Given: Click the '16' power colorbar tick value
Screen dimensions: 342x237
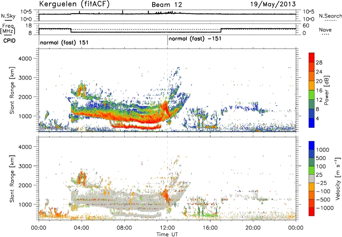Looking at the screenshot, I should 319,91.
